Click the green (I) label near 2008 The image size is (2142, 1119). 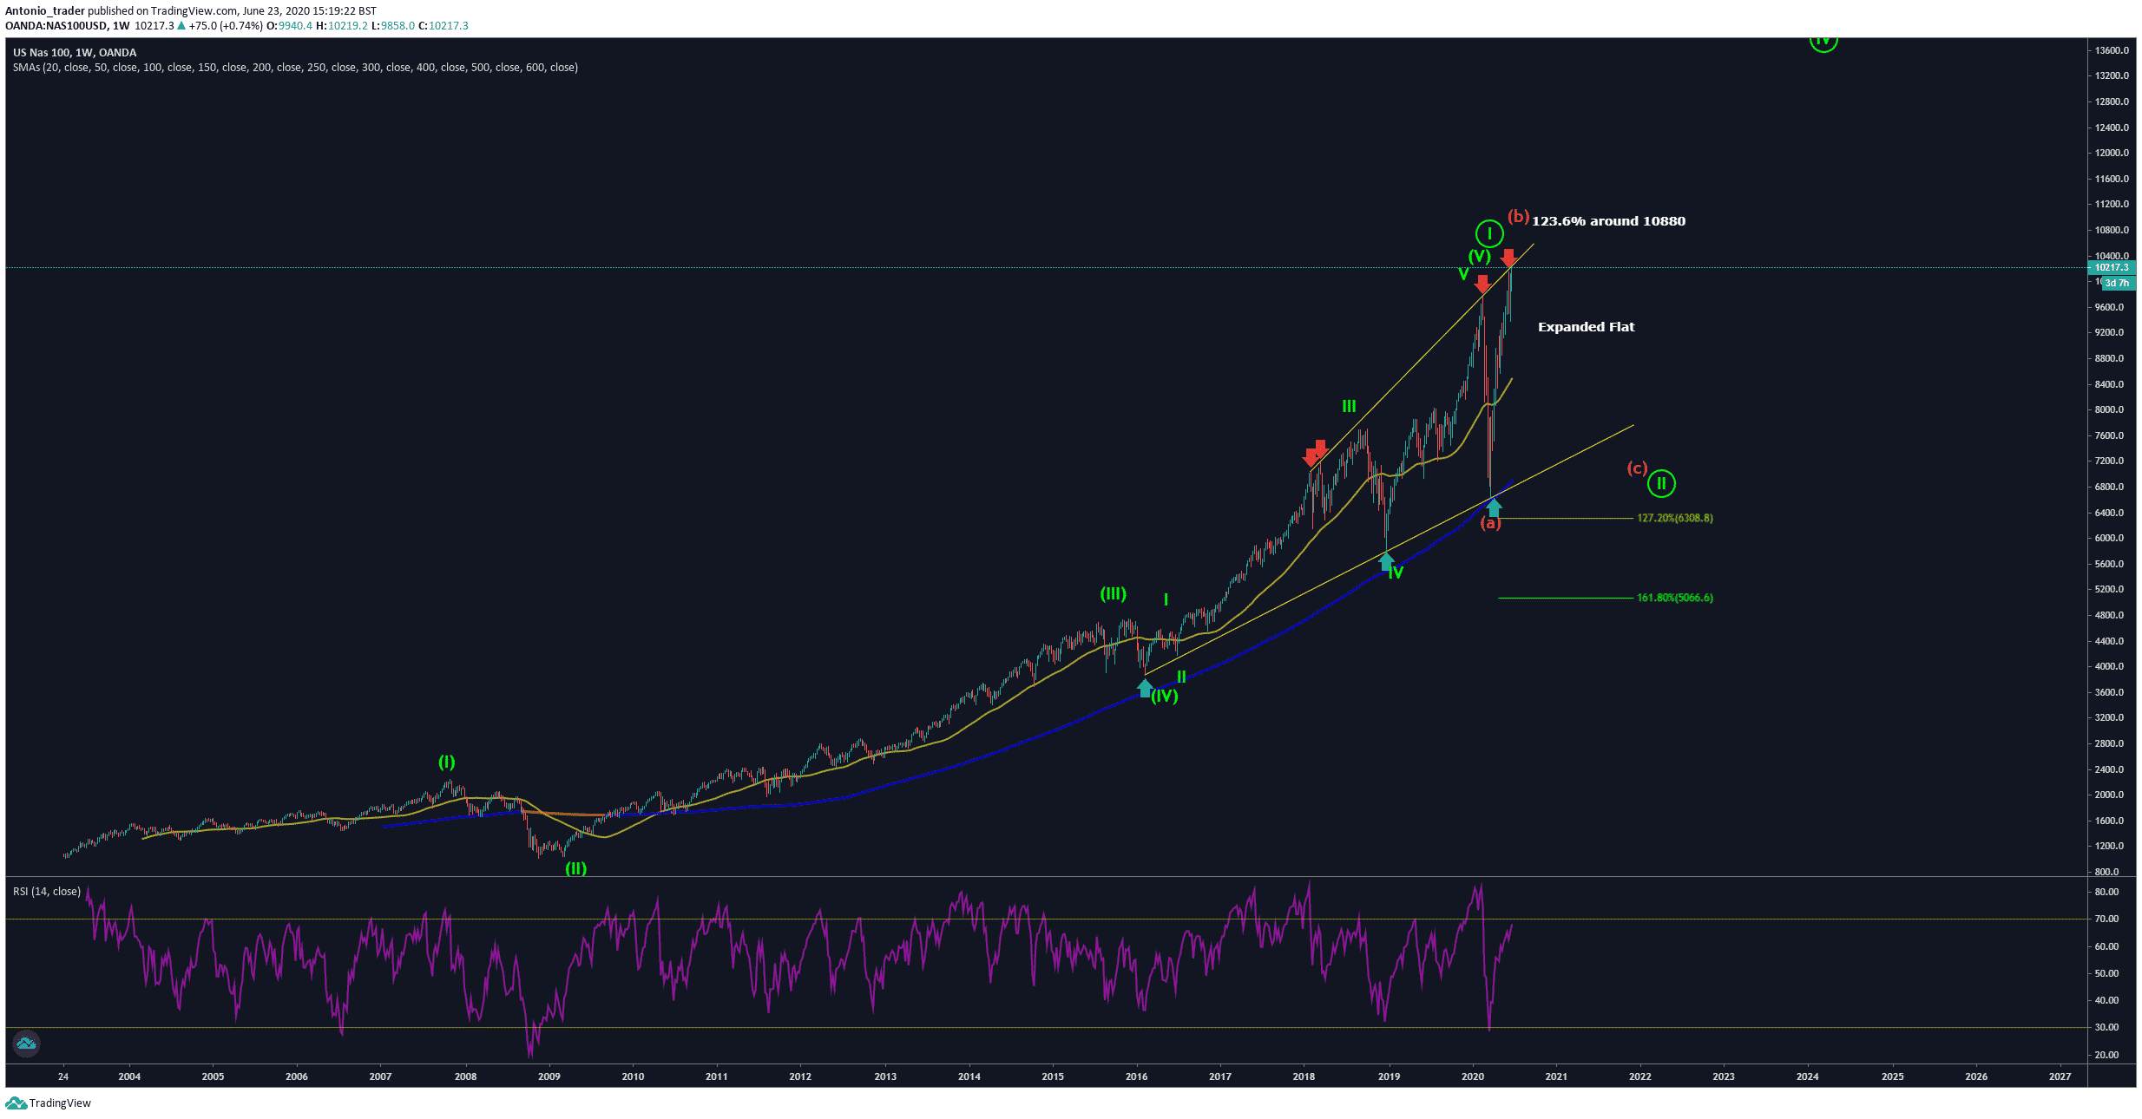pos(446,762)
